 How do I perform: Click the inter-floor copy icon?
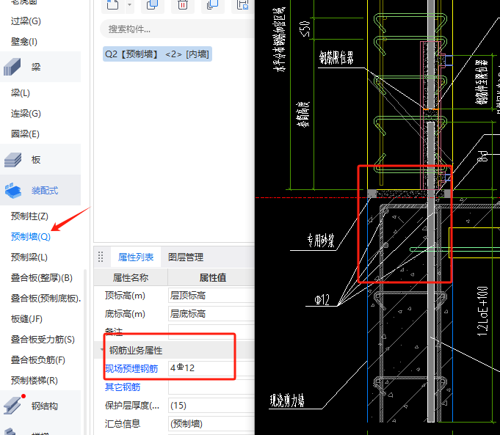point(212,4)
